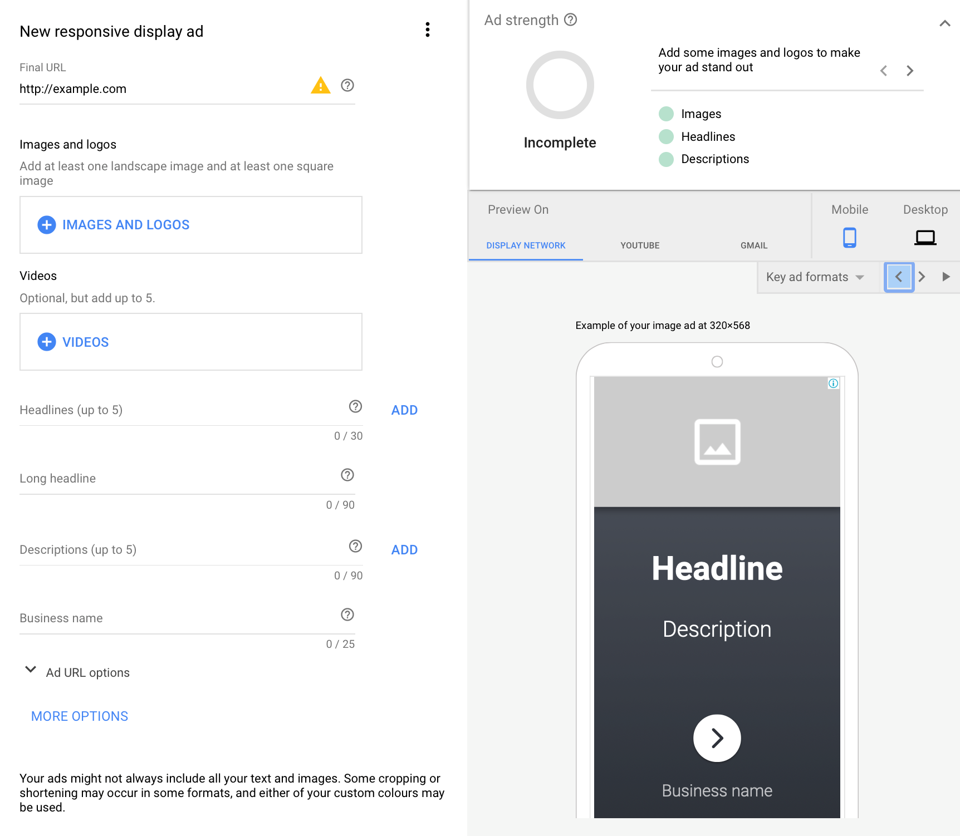
Task: Click Headline text in mobile preview
Action: tap(717, 569)
